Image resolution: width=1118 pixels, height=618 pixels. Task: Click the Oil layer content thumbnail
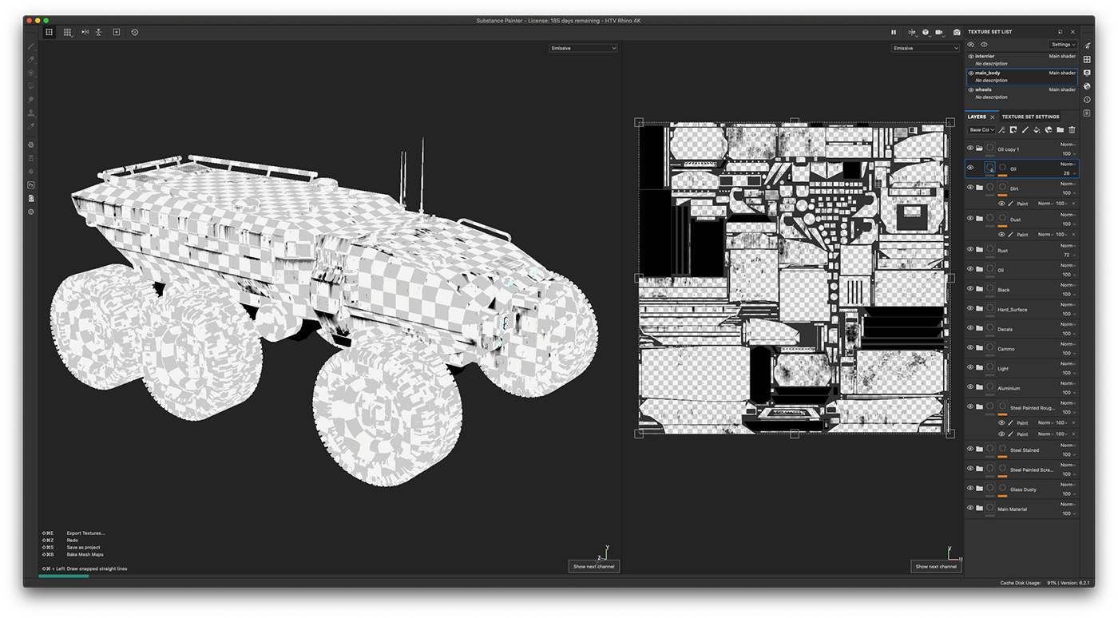(990, 168)
